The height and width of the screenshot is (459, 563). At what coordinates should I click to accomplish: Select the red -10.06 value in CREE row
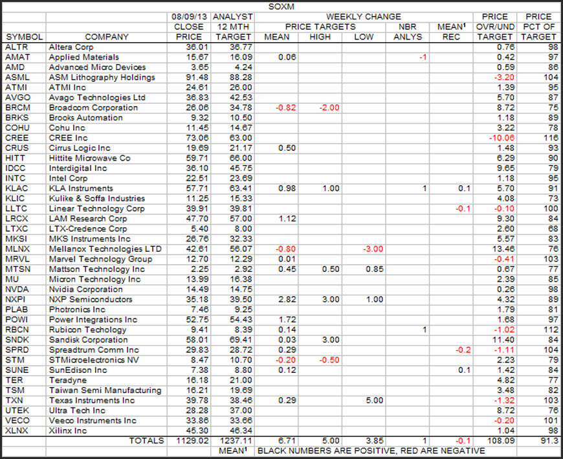click(502, 138)
